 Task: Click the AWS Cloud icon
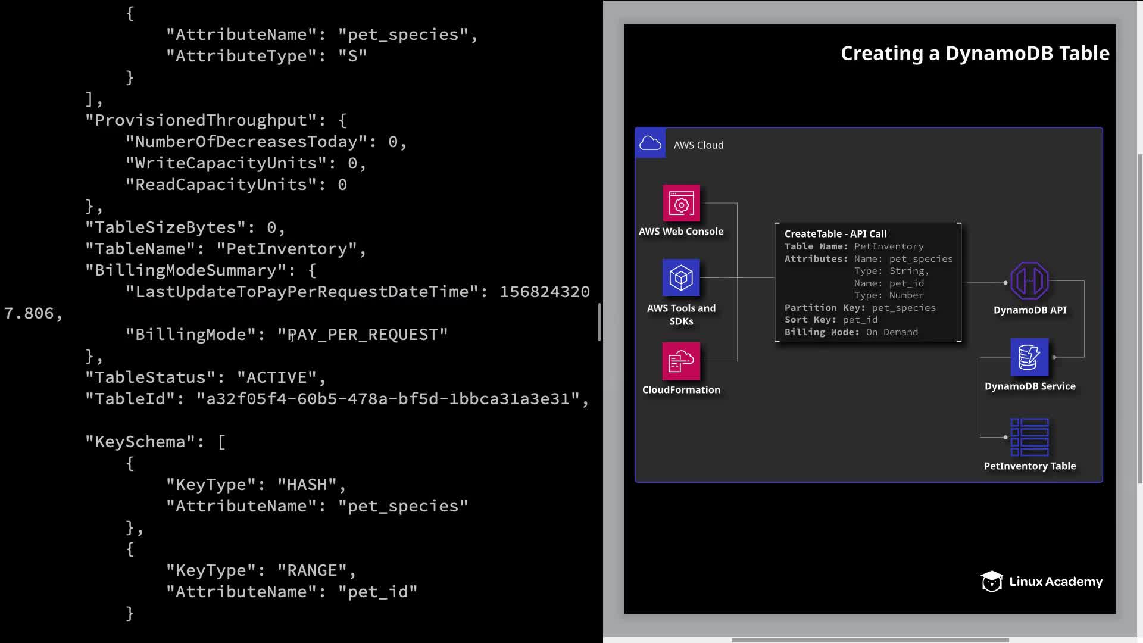pyautogui.click(x=650, y=143)
